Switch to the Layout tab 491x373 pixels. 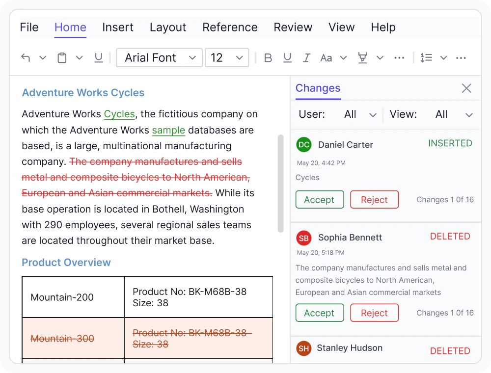(168, 27)
